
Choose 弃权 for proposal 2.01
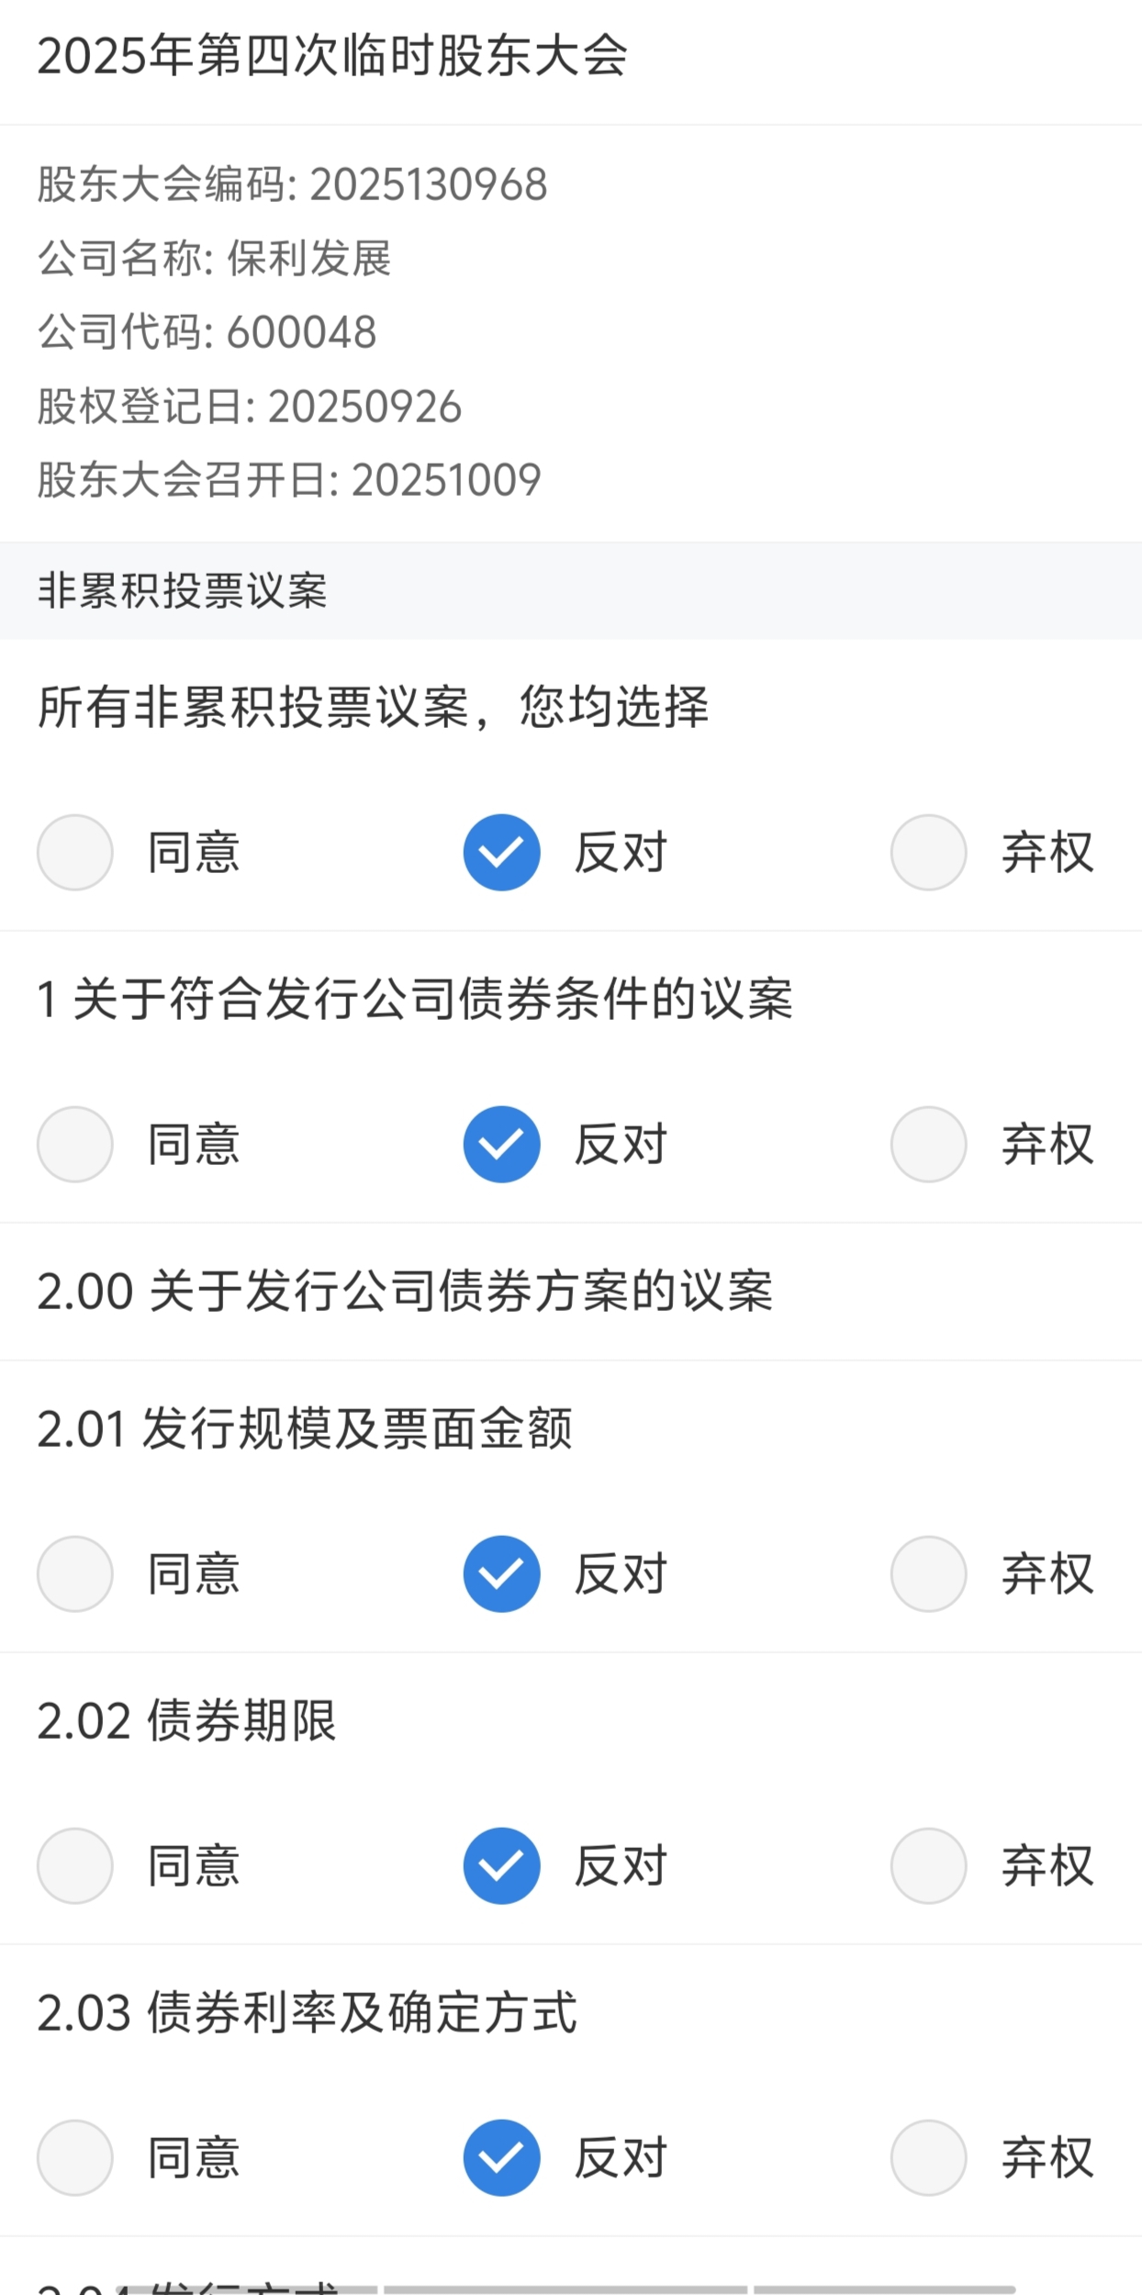click(928, 1573)
